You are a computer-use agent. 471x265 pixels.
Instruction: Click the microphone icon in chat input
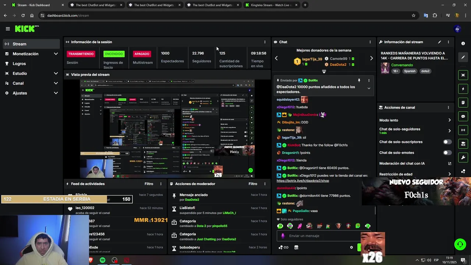click(x=283, y=236)
